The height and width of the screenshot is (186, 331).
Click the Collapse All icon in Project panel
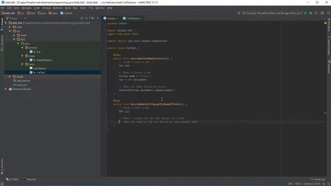(86, 19)
